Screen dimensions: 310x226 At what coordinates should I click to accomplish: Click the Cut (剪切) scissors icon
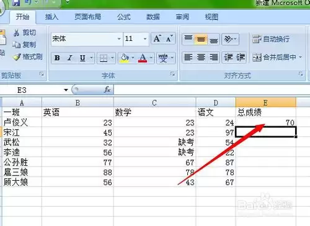(17, 33)
